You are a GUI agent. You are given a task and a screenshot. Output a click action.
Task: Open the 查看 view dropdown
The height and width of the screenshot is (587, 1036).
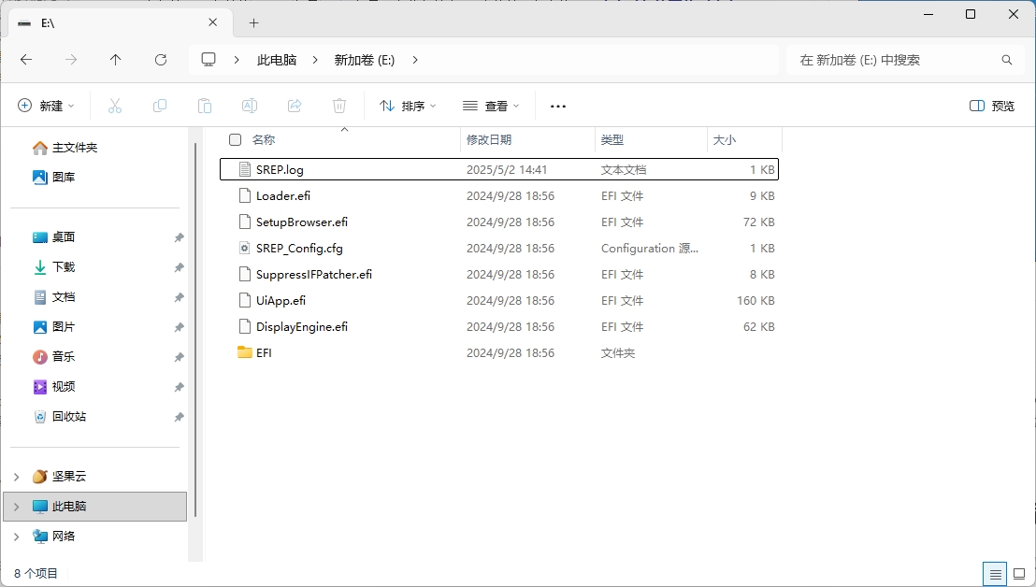click(x=491, y=106)
